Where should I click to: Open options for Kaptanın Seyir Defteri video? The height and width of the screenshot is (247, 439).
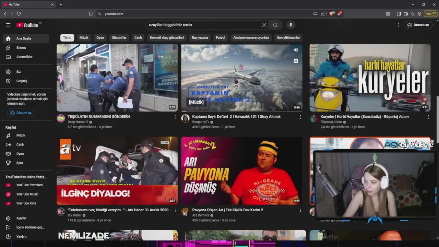300,117
